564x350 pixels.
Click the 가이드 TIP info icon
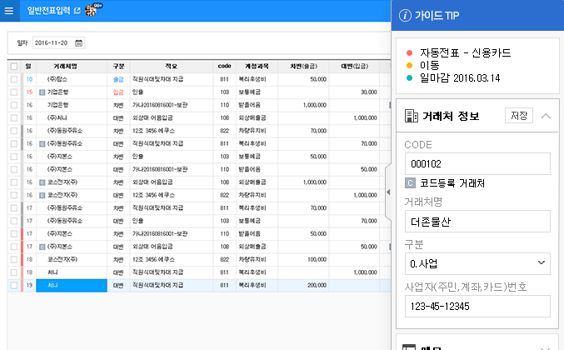[x=405, y=16]
